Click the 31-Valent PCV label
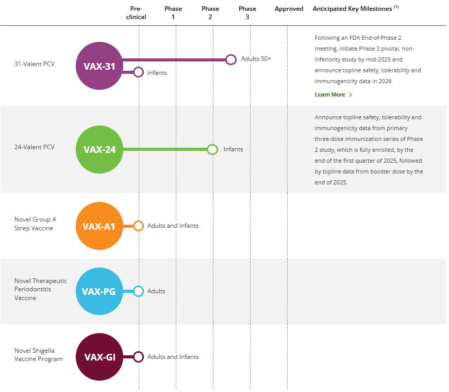The width and height of the screenshot is (449, 392). [35, 64]
